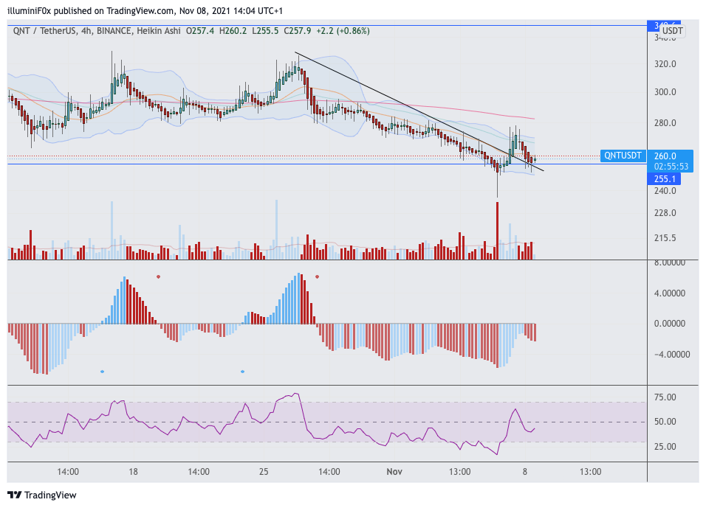Click the 4.00000 histogram axis label
This screenshot has height=508, width=706.
pyautogui.click(x=670, y=293)
